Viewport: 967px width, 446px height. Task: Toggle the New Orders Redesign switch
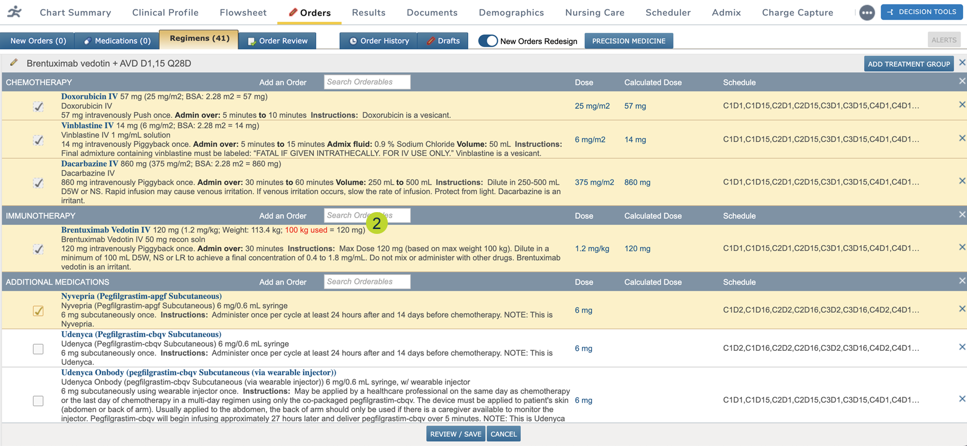[488, 41]
